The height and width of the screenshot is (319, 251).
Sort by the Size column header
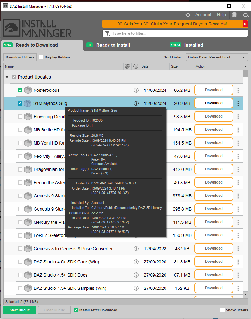click(181, 66)
